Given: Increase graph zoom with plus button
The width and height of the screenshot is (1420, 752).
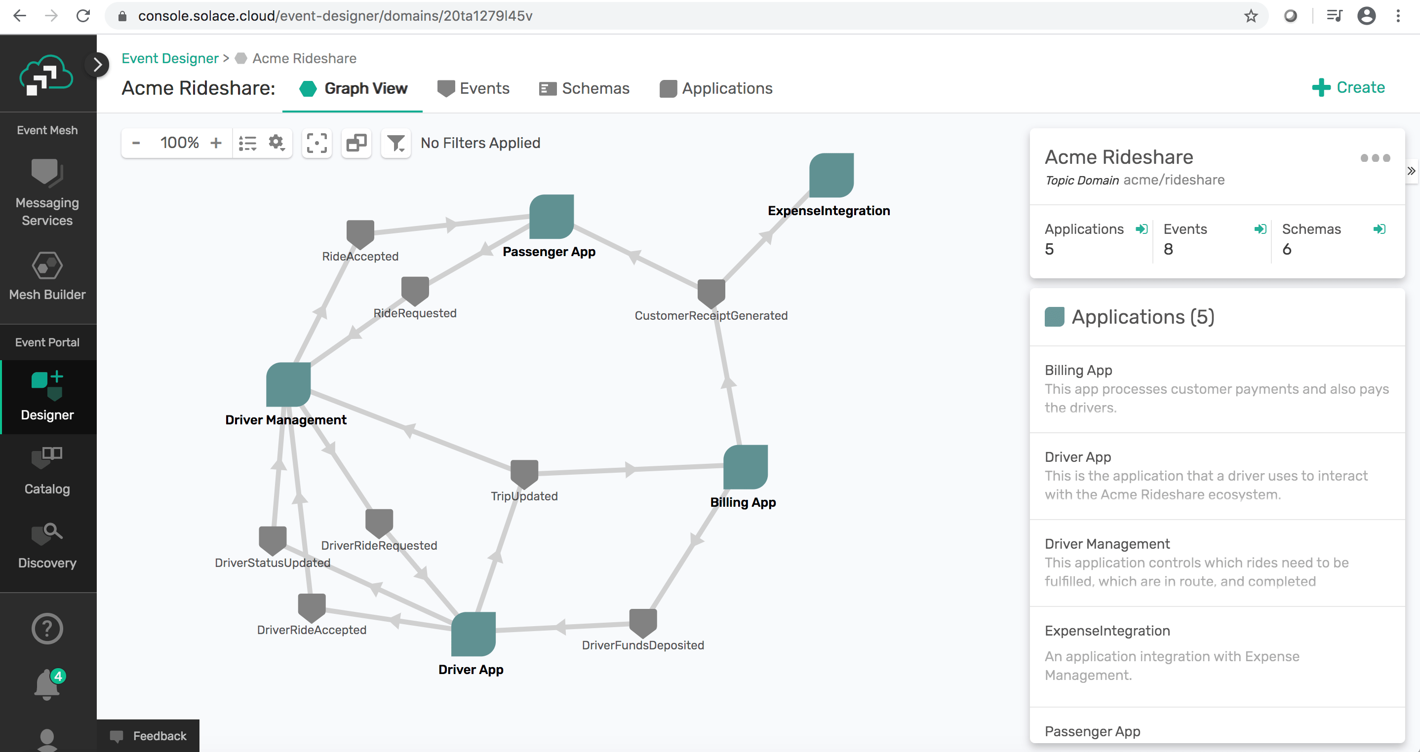Looking at the screenshot, I should 216,143.
